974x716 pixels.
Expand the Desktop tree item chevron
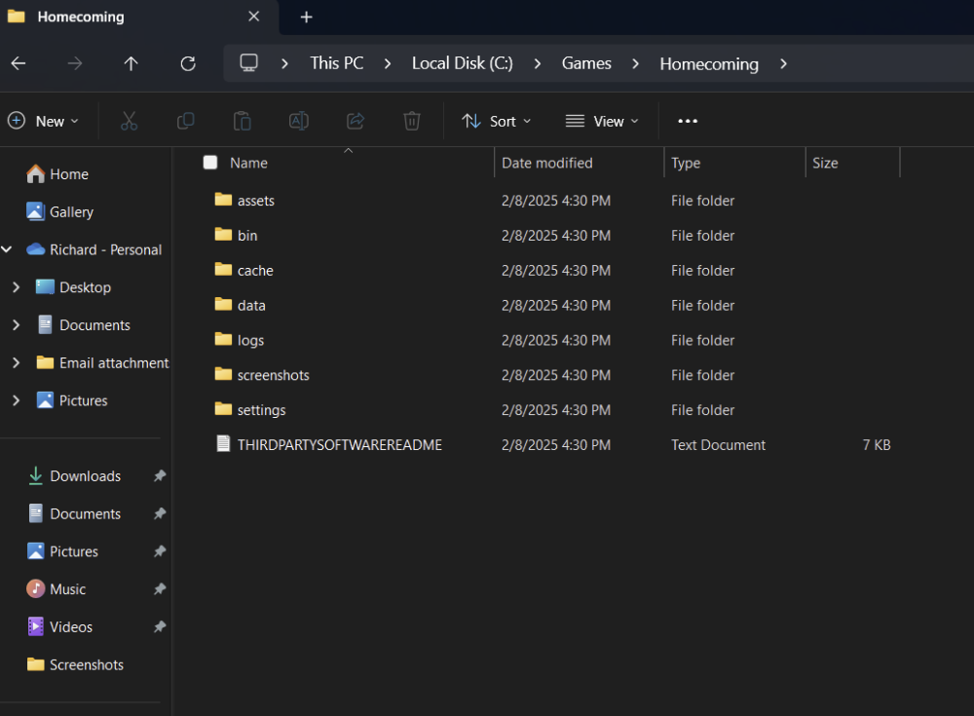point(18,286)
